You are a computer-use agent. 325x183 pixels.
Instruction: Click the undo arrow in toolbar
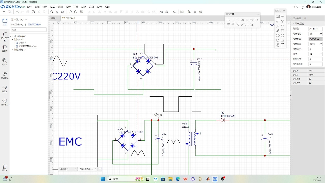(x=17, y=12)
